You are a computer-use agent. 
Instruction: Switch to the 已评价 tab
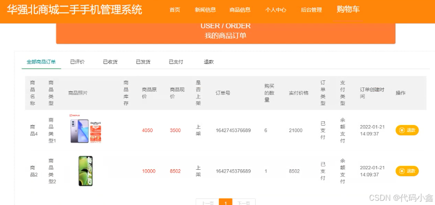(77, 62)
